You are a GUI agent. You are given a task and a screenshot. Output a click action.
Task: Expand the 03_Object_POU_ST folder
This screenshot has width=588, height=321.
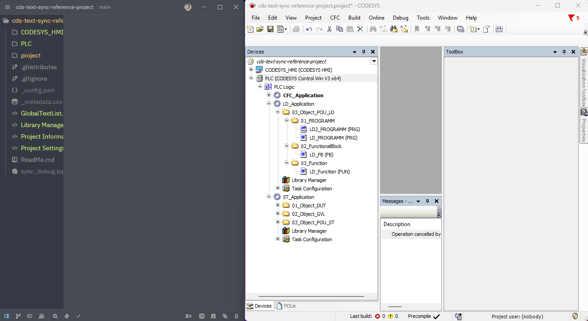278,222
